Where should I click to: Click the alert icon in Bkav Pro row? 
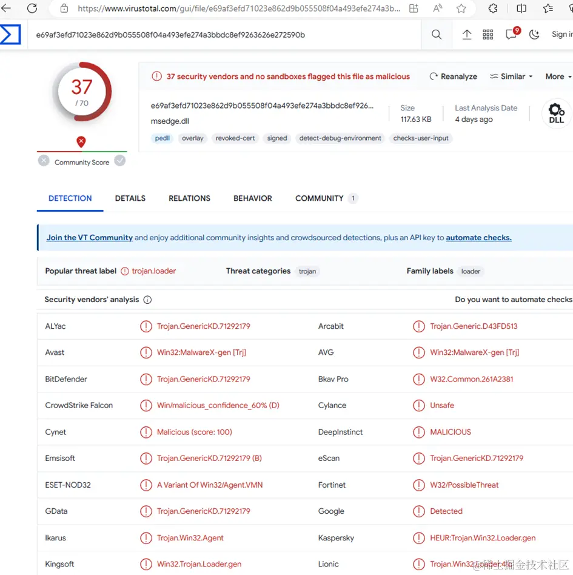(418, 379)
